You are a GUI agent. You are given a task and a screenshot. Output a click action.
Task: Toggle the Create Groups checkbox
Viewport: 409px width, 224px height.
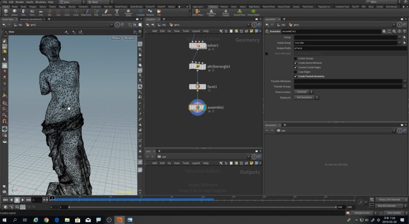[296, 58]
